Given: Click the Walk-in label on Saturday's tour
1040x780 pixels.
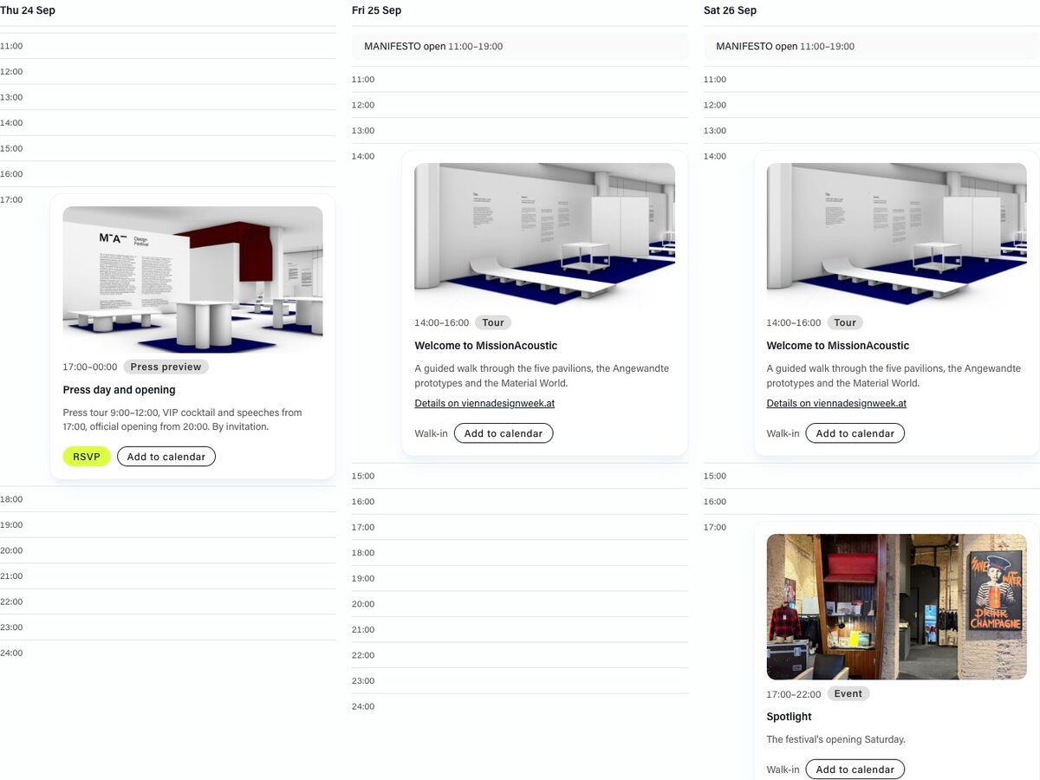Looking at the screenshot, I should point(783,433).
